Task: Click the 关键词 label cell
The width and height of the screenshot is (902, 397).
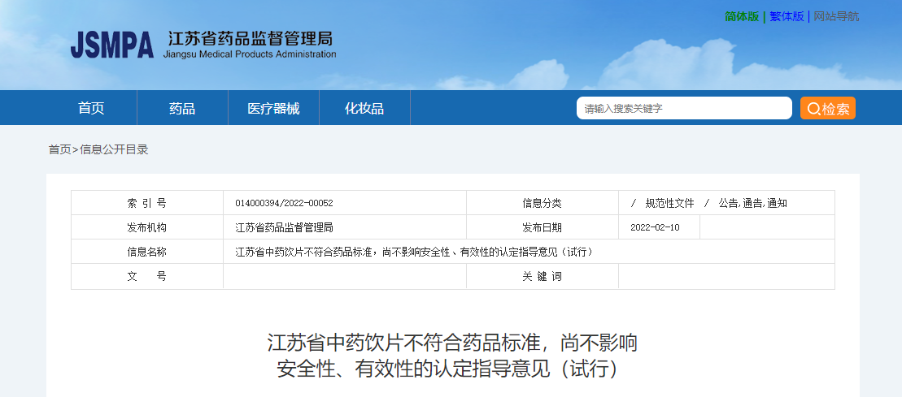Action: coord(542,276)
